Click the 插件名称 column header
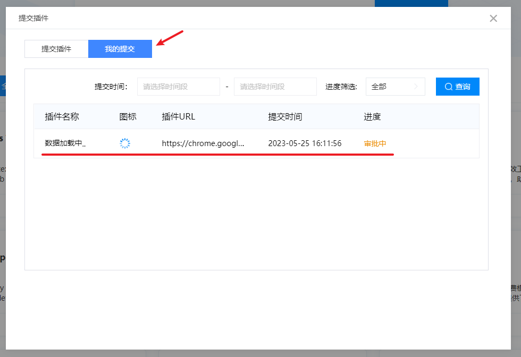Image resolution: width=521 pixels, height=357 pixels. [62, 117]
